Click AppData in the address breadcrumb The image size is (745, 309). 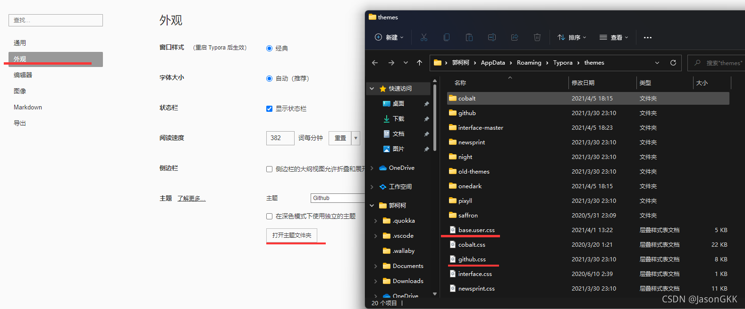[493, 63]
